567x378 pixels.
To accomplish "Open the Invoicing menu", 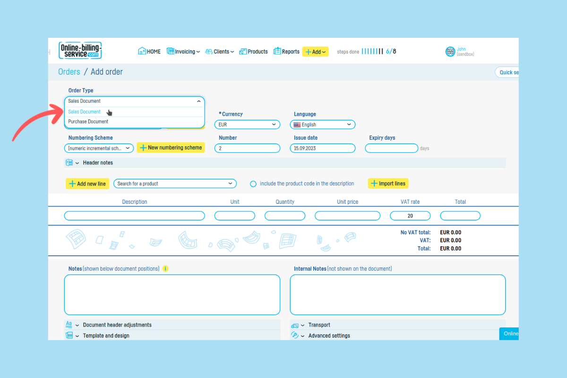I will point(183,52).
